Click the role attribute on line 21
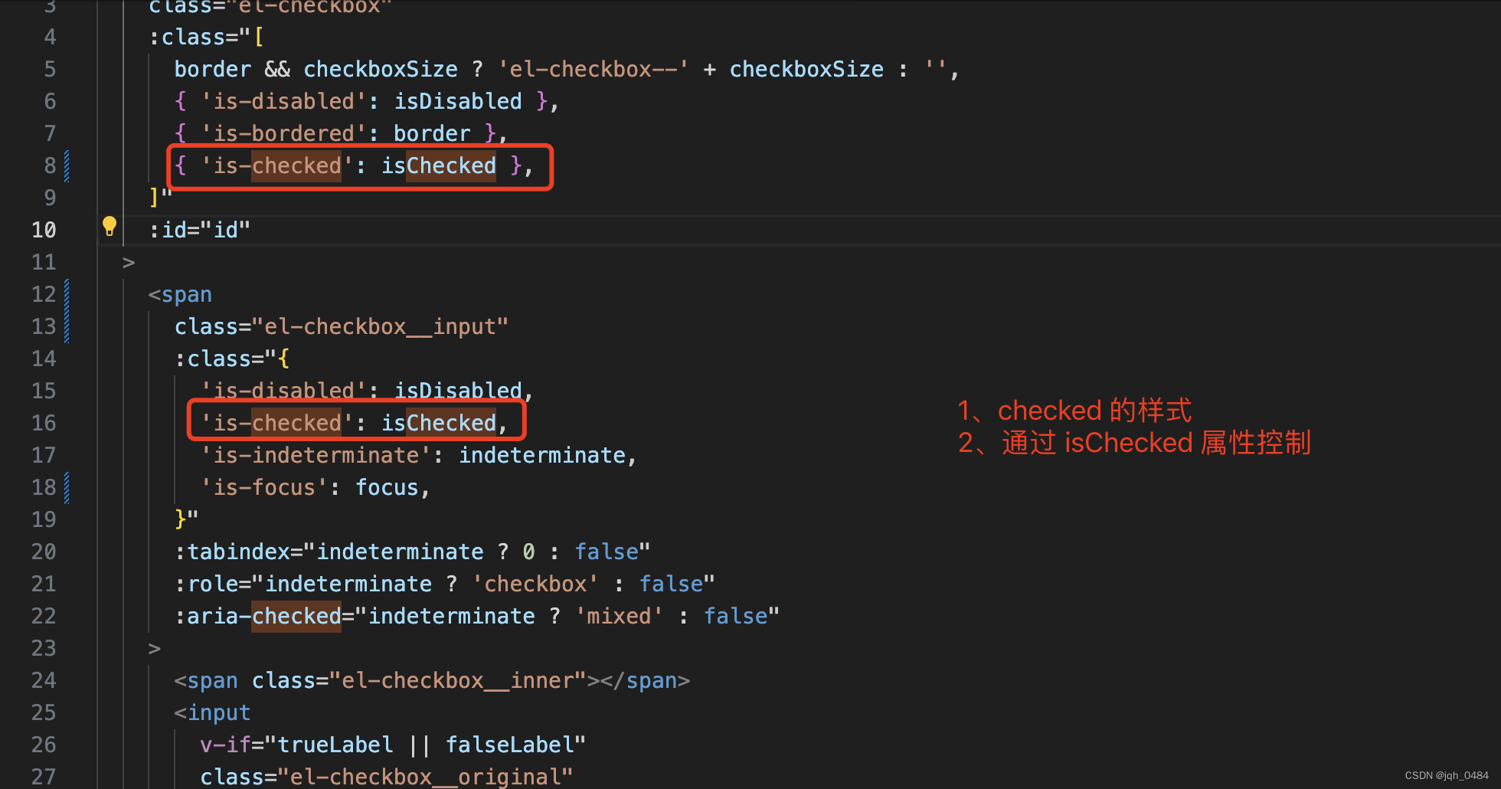 213,583
